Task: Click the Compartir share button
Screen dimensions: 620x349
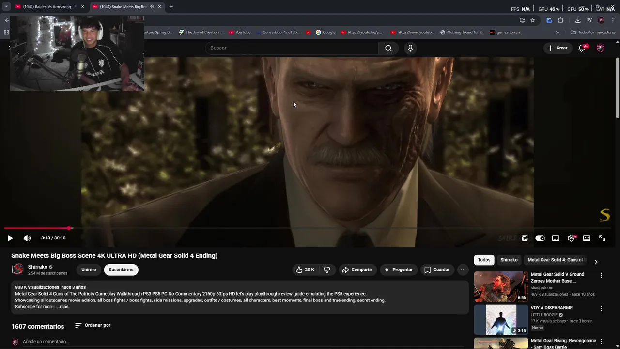Action: tap(357, 270)
